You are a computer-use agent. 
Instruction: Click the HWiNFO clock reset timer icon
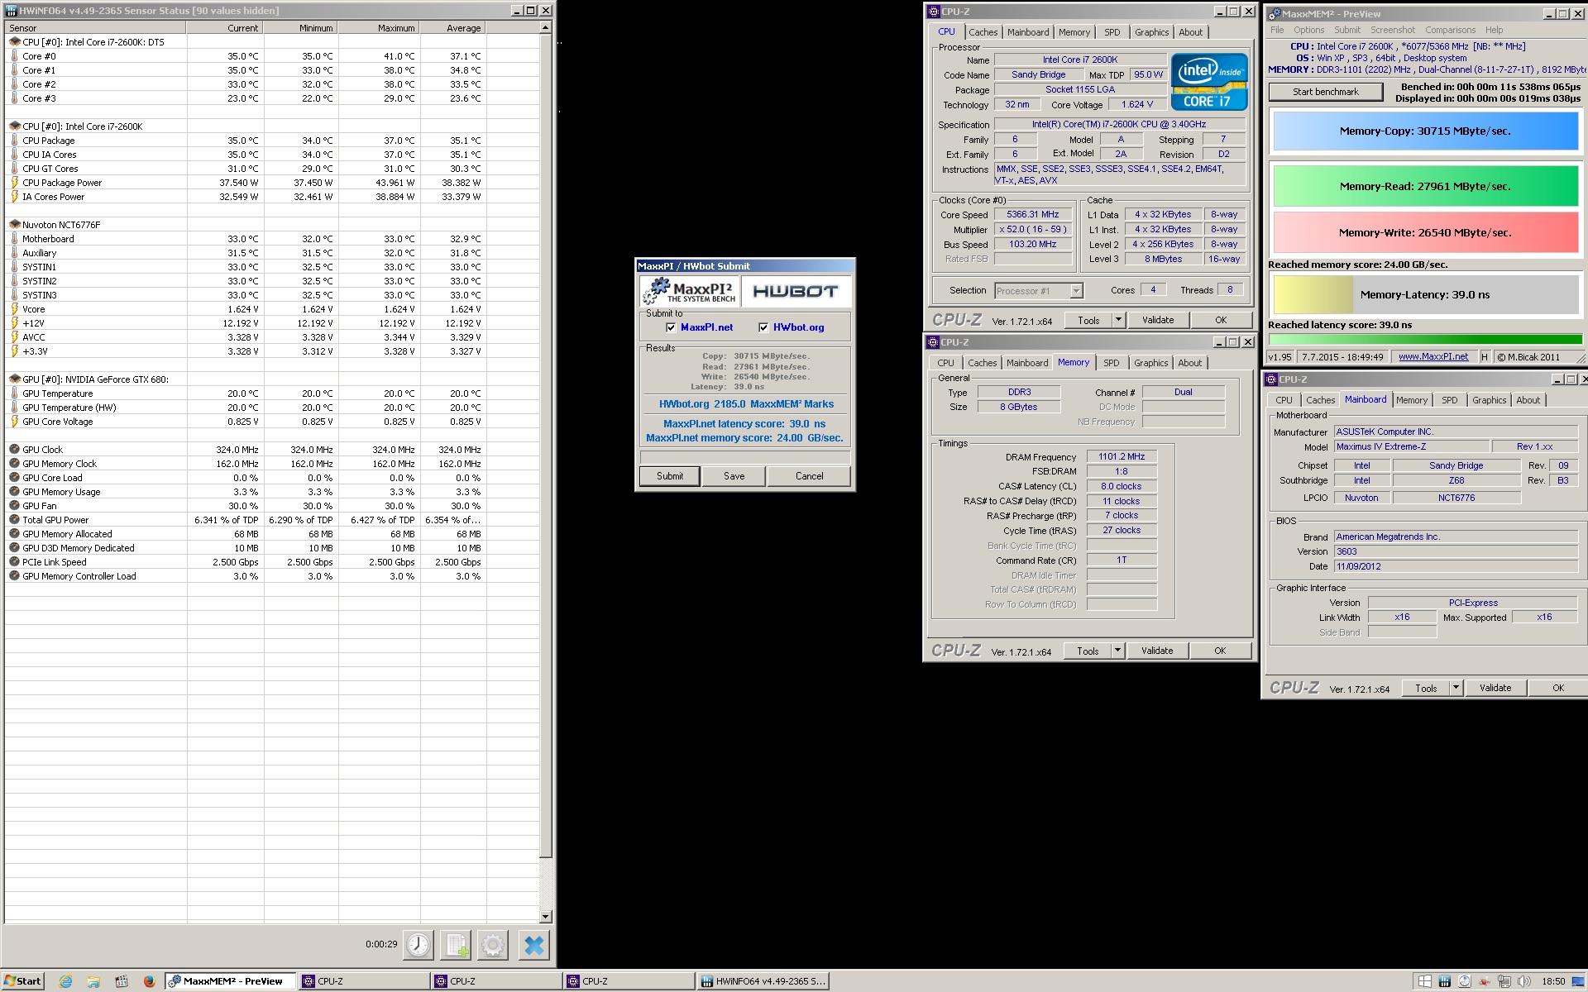click(x=419, y=945)
